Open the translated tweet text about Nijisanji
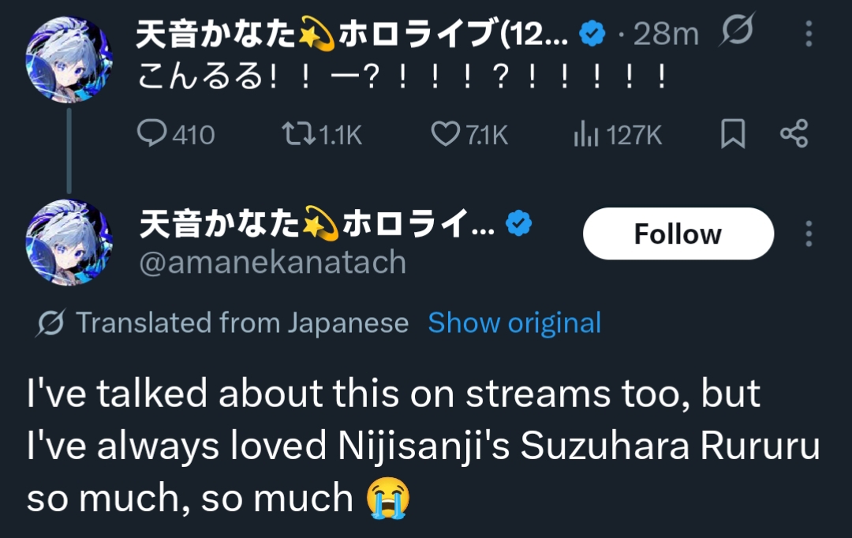 point(423,446)
